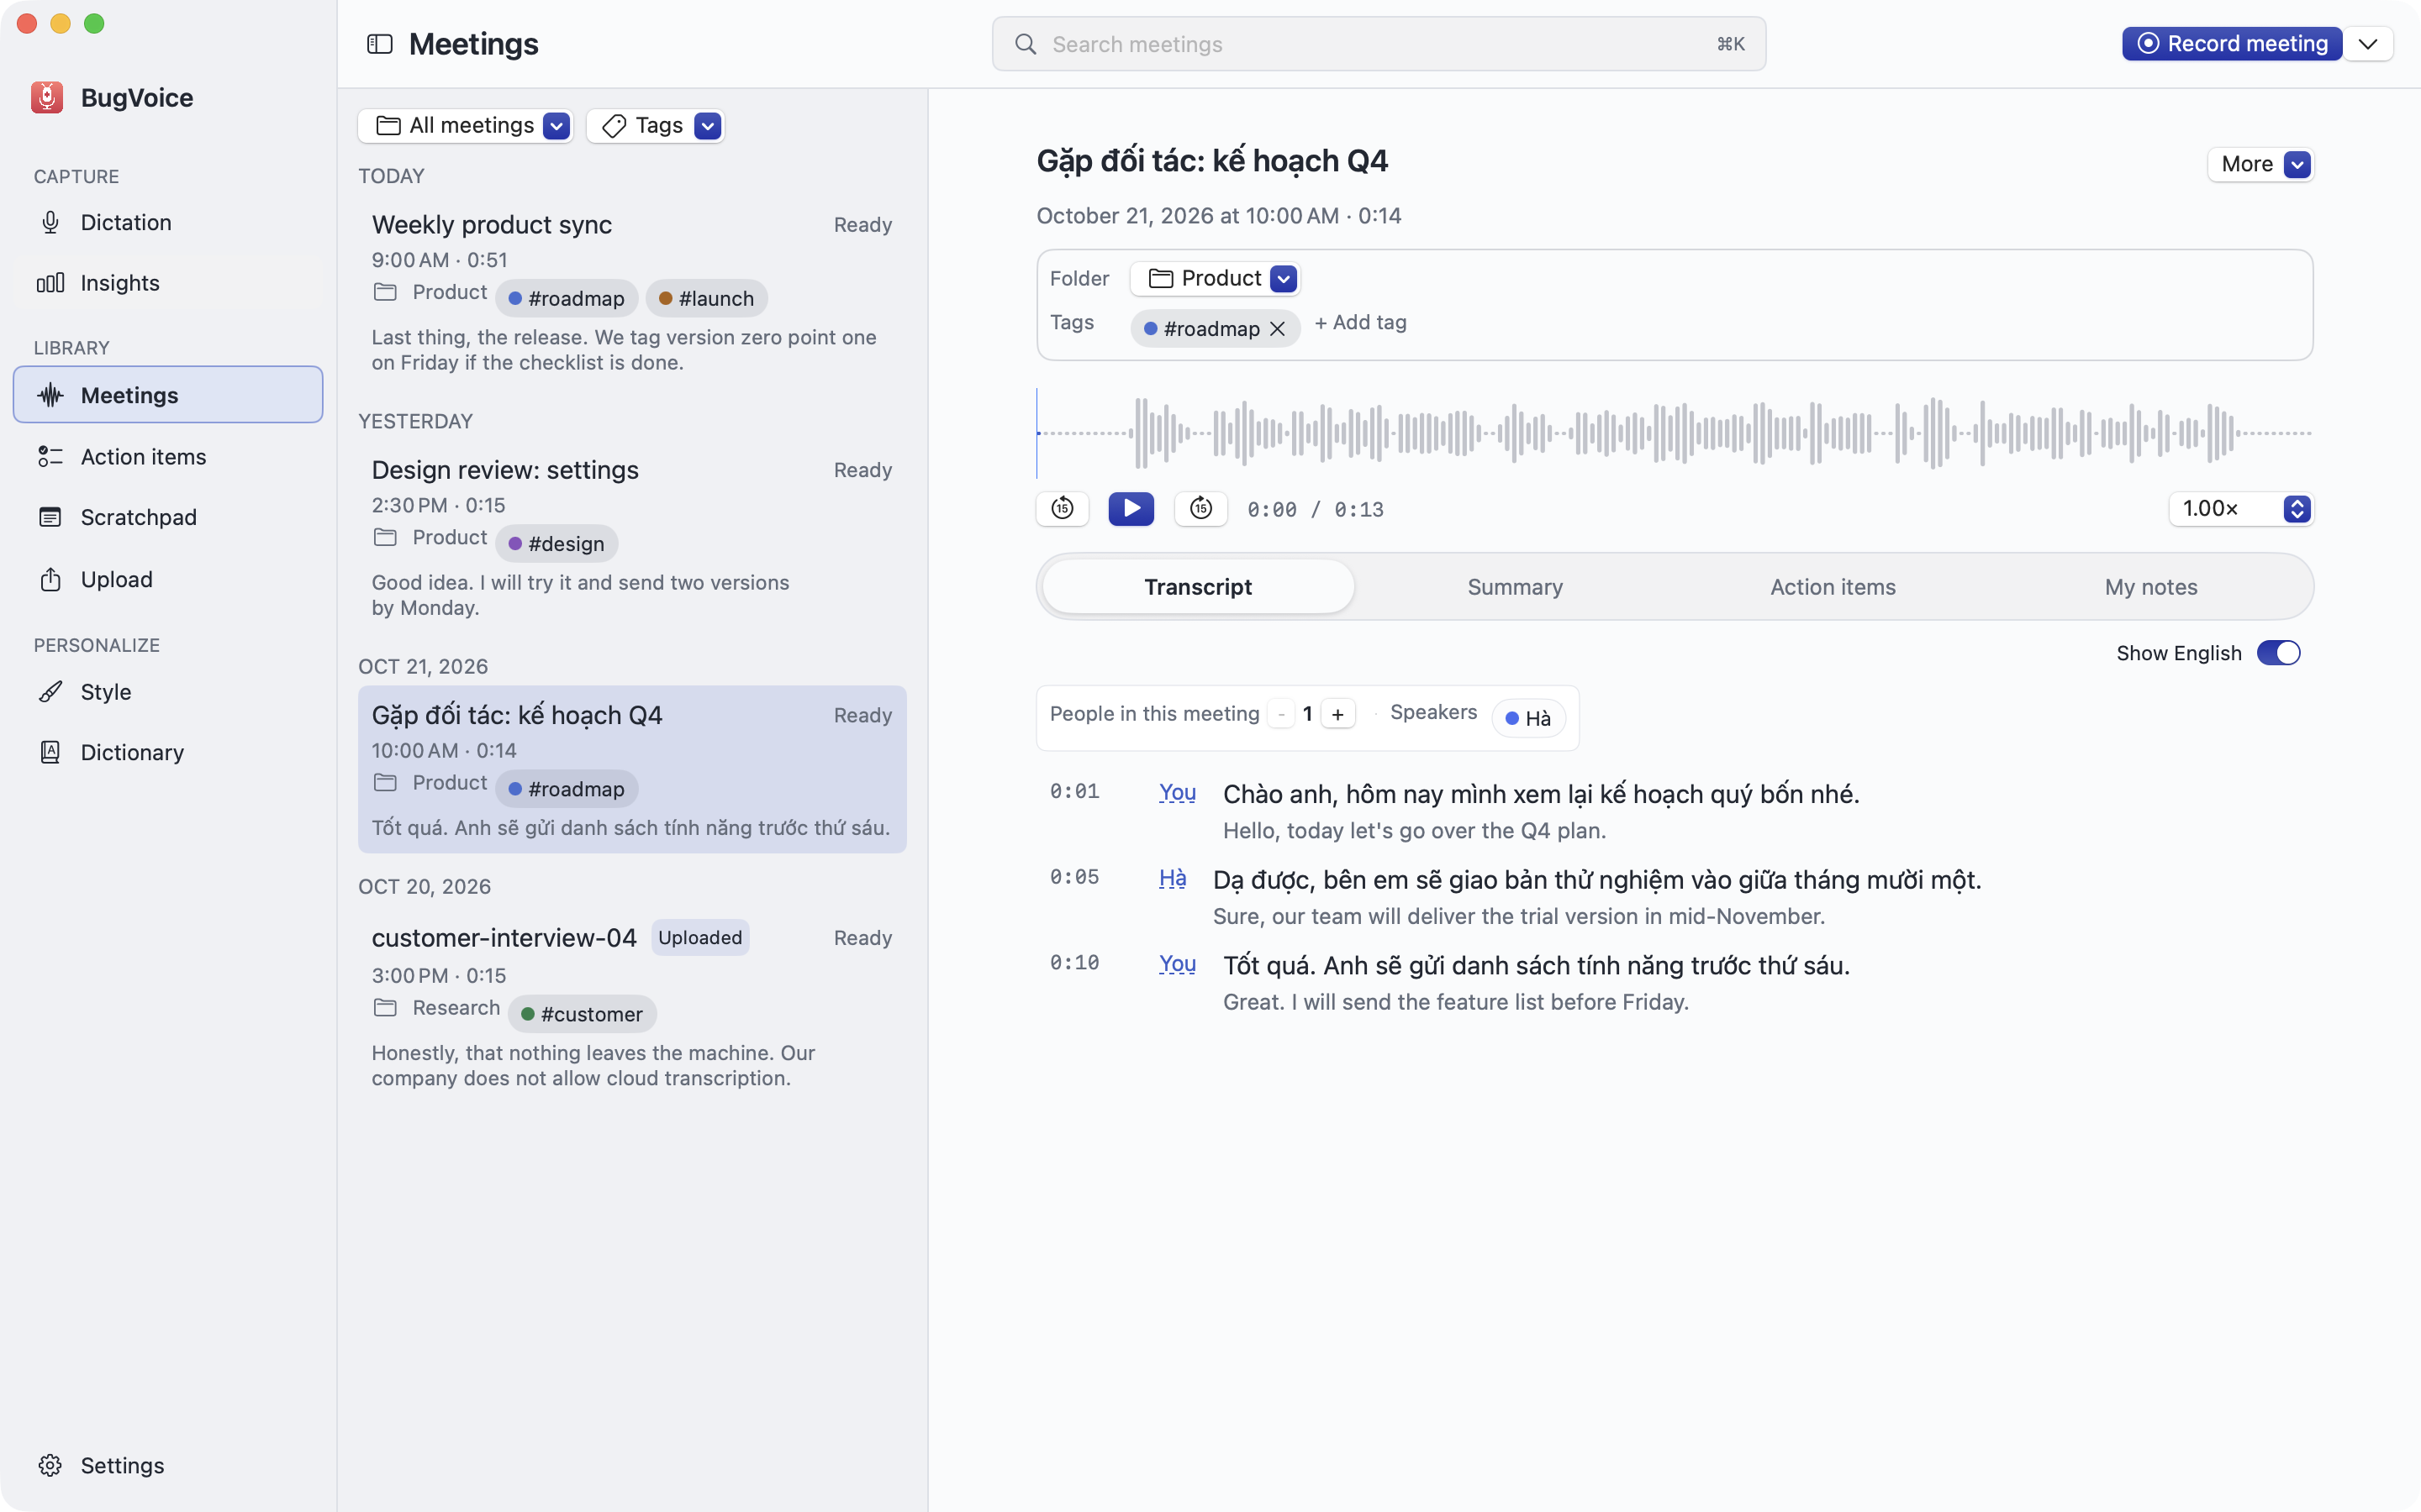Image resolution: width=2421 pixels, height=1512 pixels.
Task: Click the BugVoice app logo
Action: pyautogui.click(x=47, y=97)
